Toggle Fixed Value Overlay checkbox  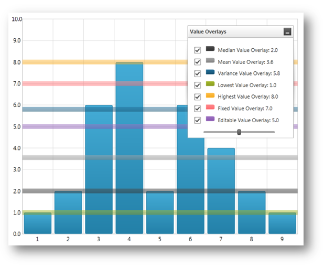[198, 108]
